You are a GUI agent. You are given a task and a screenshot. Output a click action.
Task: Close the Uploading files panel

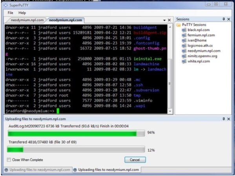229,119
